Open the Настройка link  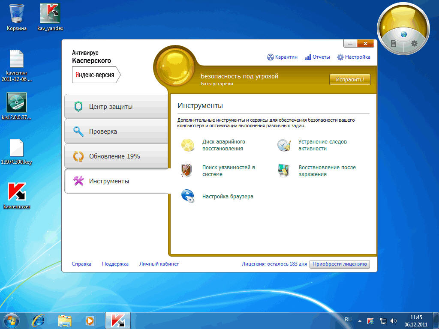(358, 57)
